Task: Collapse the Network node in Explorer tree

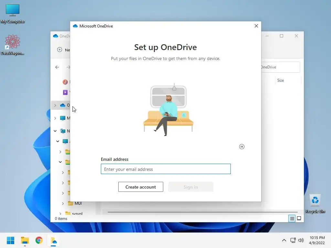Action: [55, 131]
